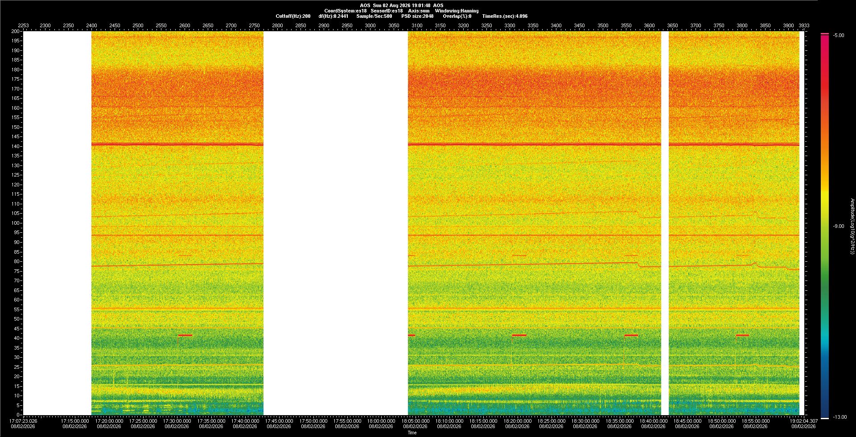Image resolution: width=856 pixels, height=437 pixels.
Task: Click the "17:30:00.000" time axis label
Action: coord(177,421)
